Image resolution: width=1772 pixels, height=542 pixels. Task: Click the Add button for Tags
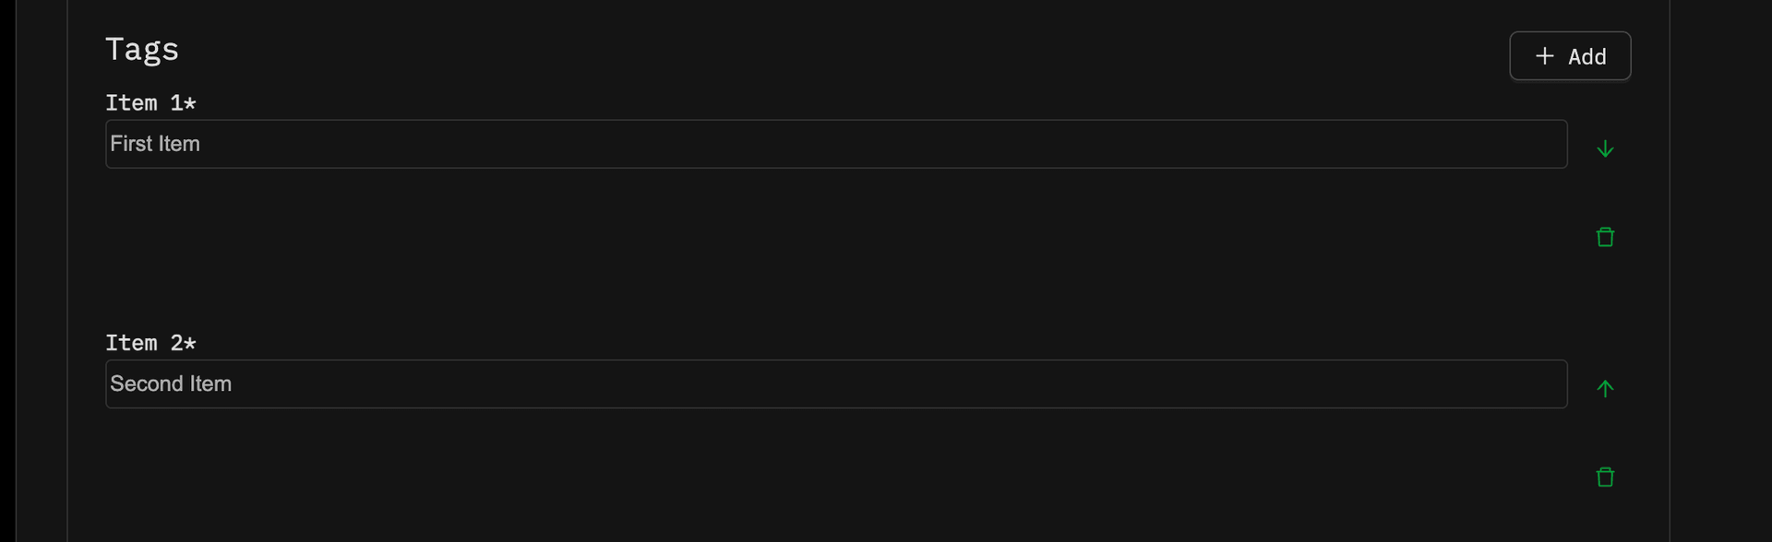click(1570, 56)
